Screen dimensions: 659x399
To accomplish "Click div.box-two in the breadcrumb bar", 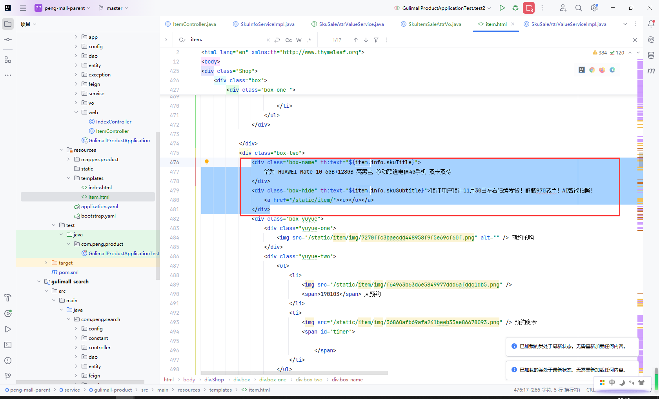I will [x=309, y=380].
